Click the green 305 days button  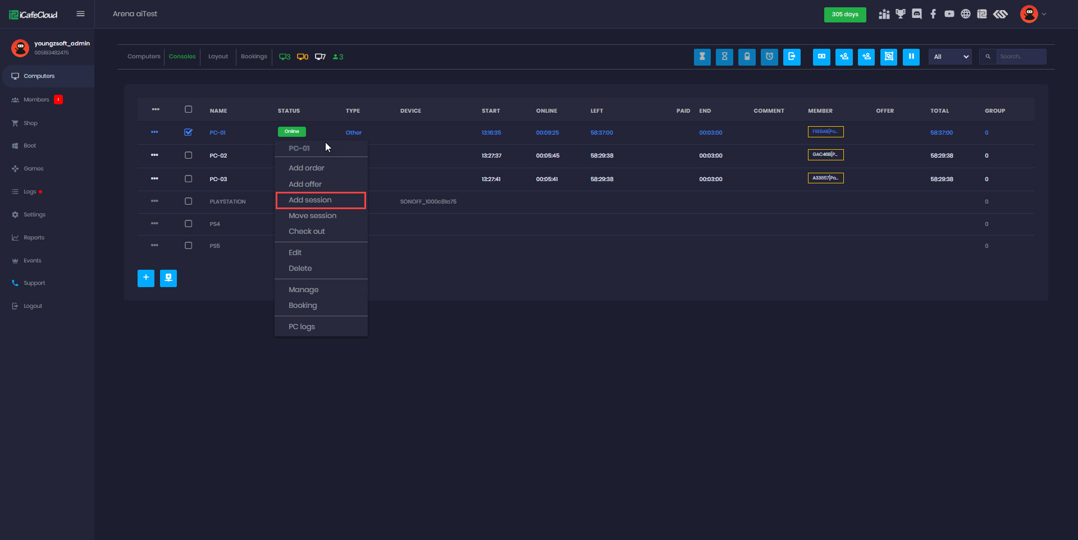pos(844,15)
